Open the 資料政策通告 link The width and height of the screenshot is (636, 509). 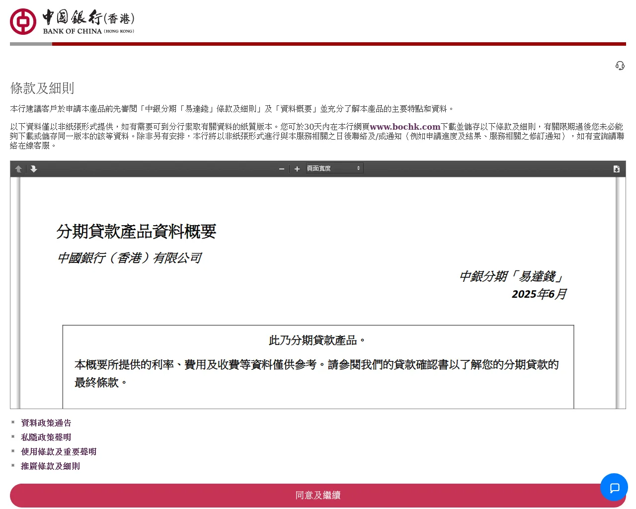click(46, 423)
